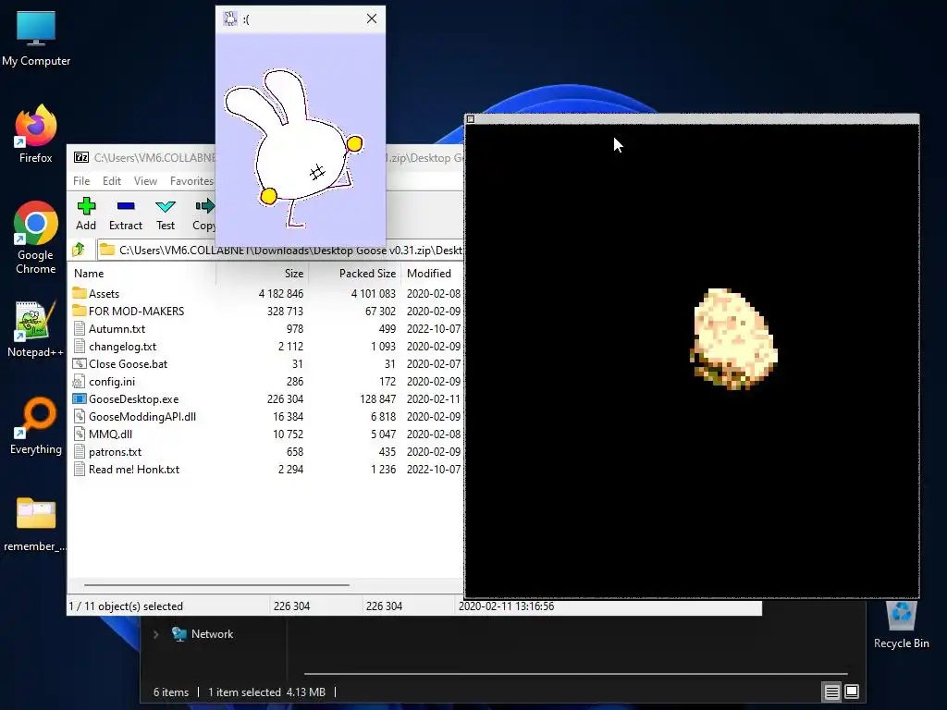Click the black window's system menu icon
947x710 pixels.
(471, 119)
